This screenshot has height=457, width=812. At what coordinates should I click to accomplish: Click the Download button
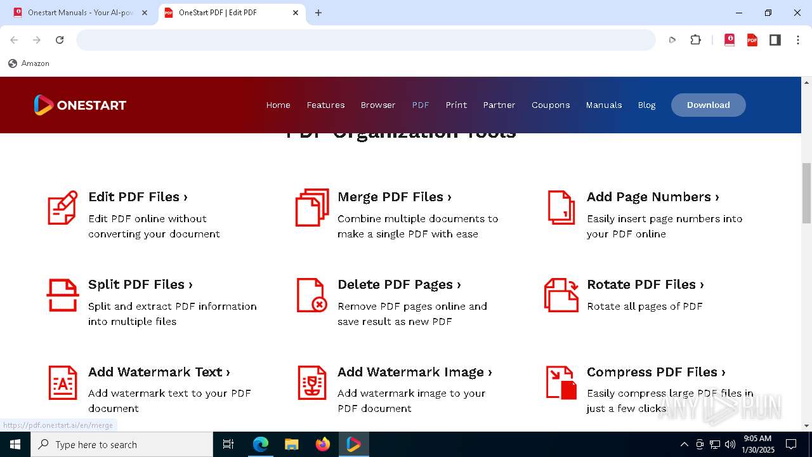pyautogui.click(x=708, y=105)
